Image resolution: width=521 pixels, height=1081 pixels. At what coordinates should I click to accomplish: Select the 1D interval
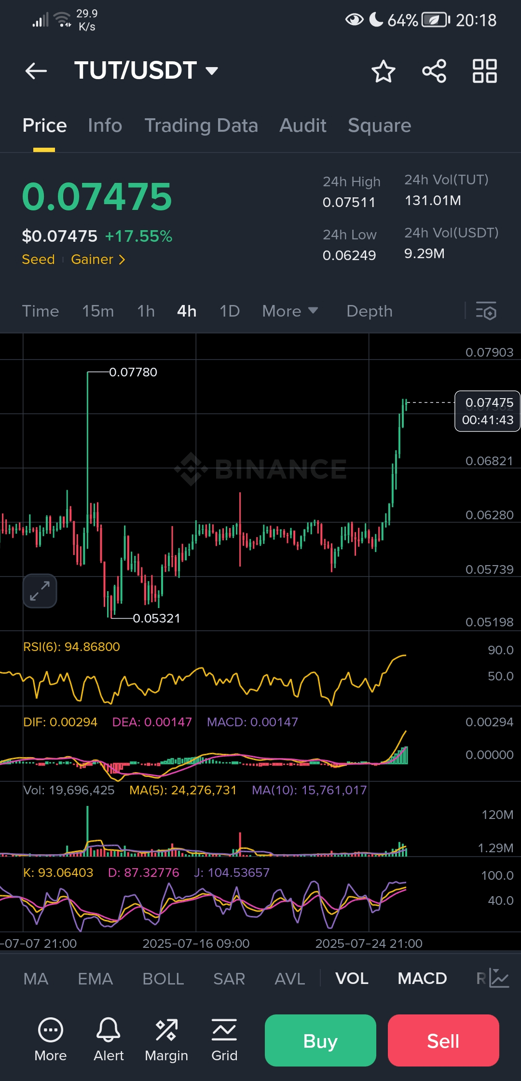(x=230, y=311)
